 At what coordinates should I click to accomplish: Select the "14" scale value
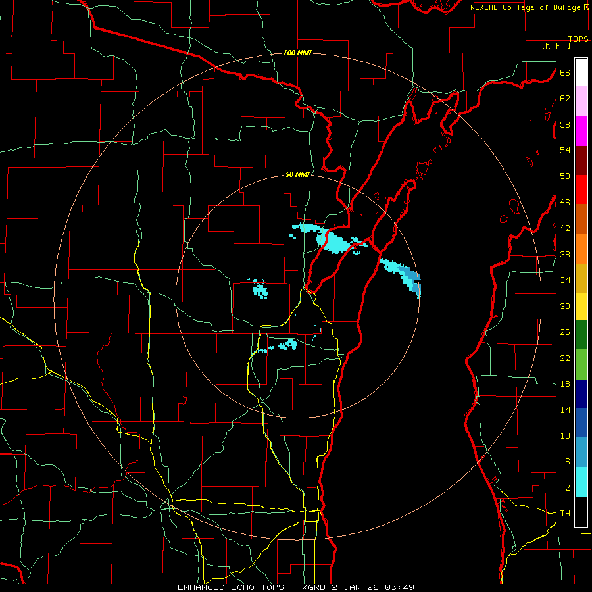click(x=565, y=410)
